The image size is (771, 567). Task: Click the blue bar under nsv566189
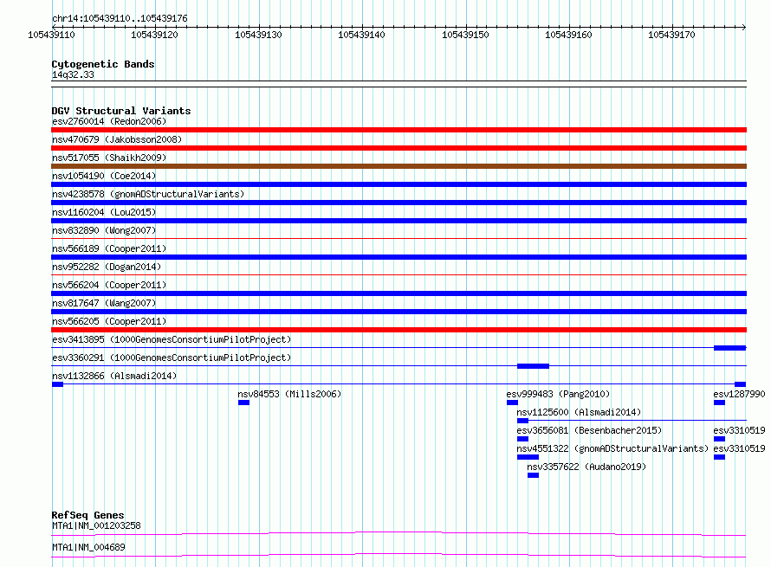(x=398, y=257)
